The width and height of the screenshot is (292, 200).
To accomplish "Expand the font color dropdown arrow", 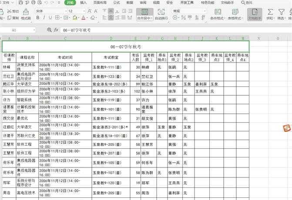I will click(x=87, y=18).
